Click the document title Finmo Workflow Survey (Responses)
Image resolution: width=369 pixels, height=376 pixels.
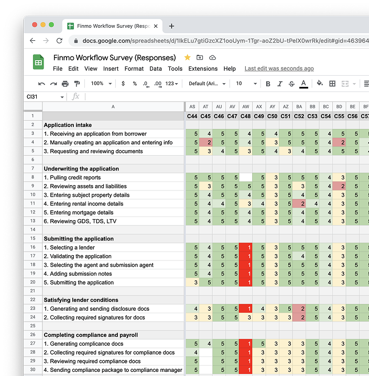(x=114, y=58)
